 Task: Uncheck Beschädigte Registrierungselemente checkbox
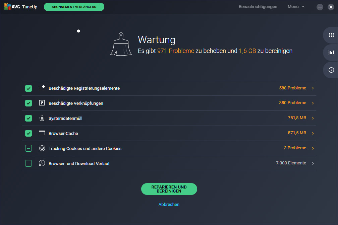point(29,88)
